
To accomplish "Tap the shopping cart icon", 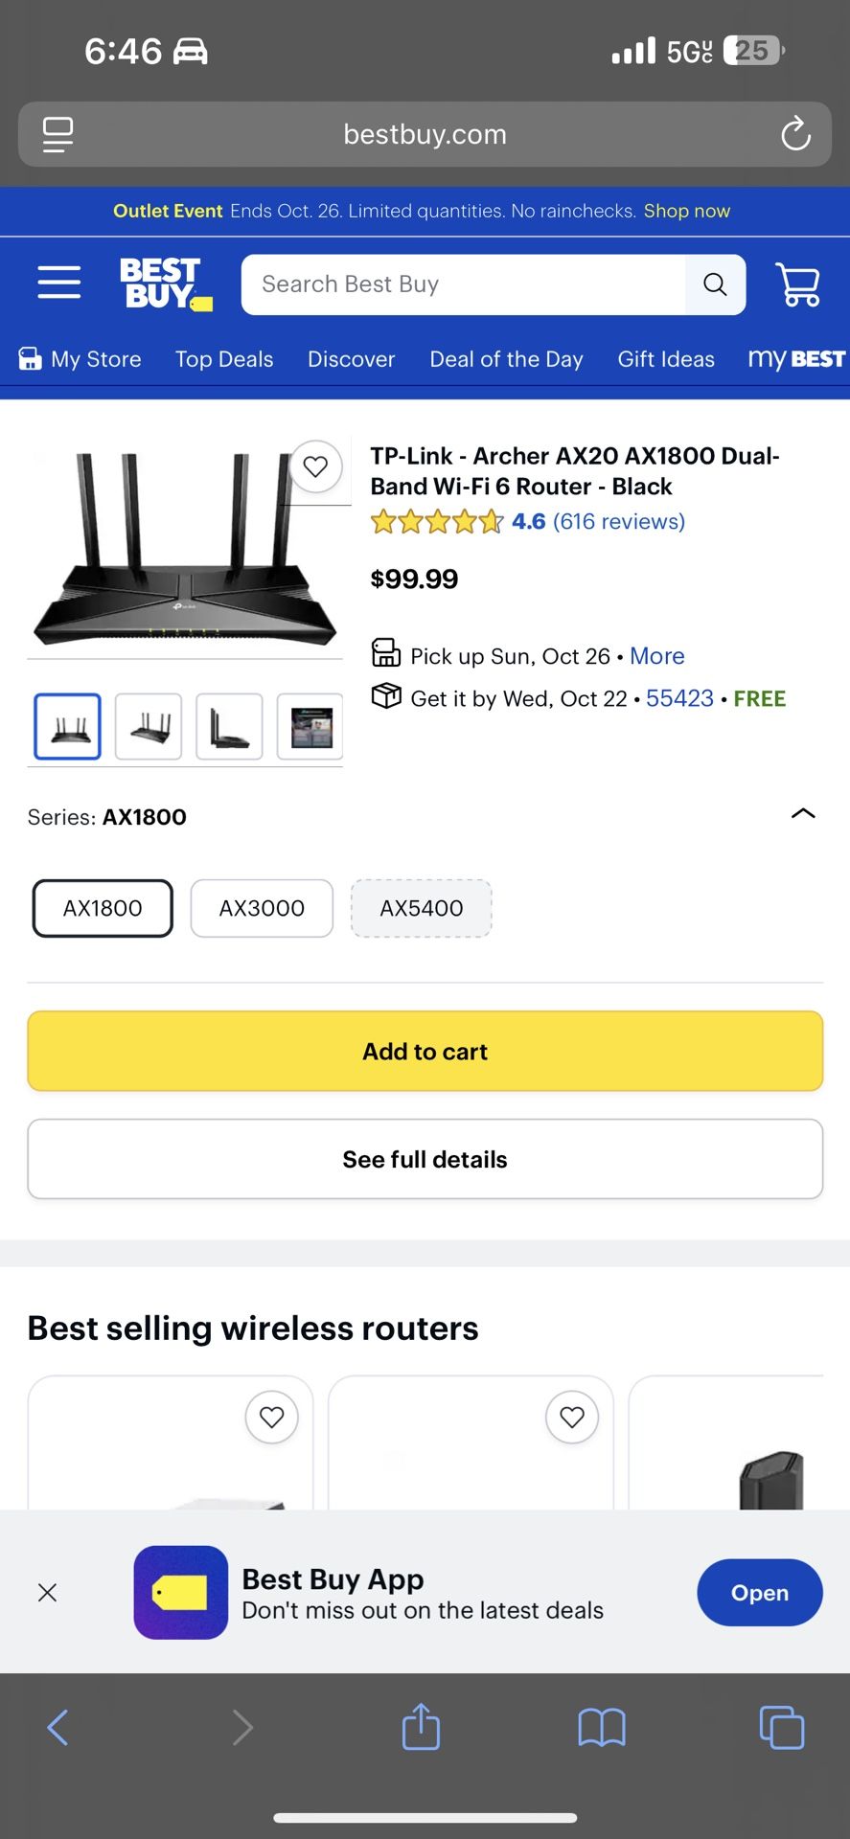I will pyautogui.click(x=797, y=284).
